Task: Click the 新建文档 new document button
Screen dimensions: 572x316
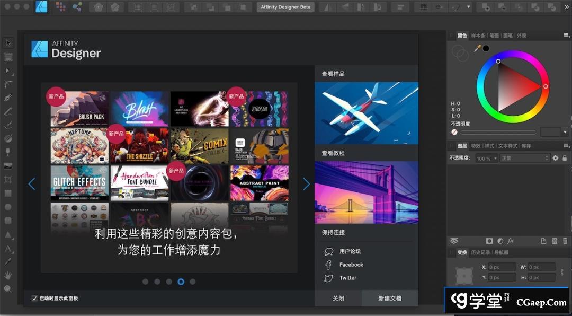Action: coord(389,299)
